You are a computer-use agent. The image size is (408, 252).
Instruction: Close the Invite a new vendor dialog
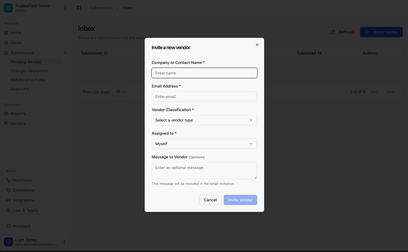pos(257,45)
